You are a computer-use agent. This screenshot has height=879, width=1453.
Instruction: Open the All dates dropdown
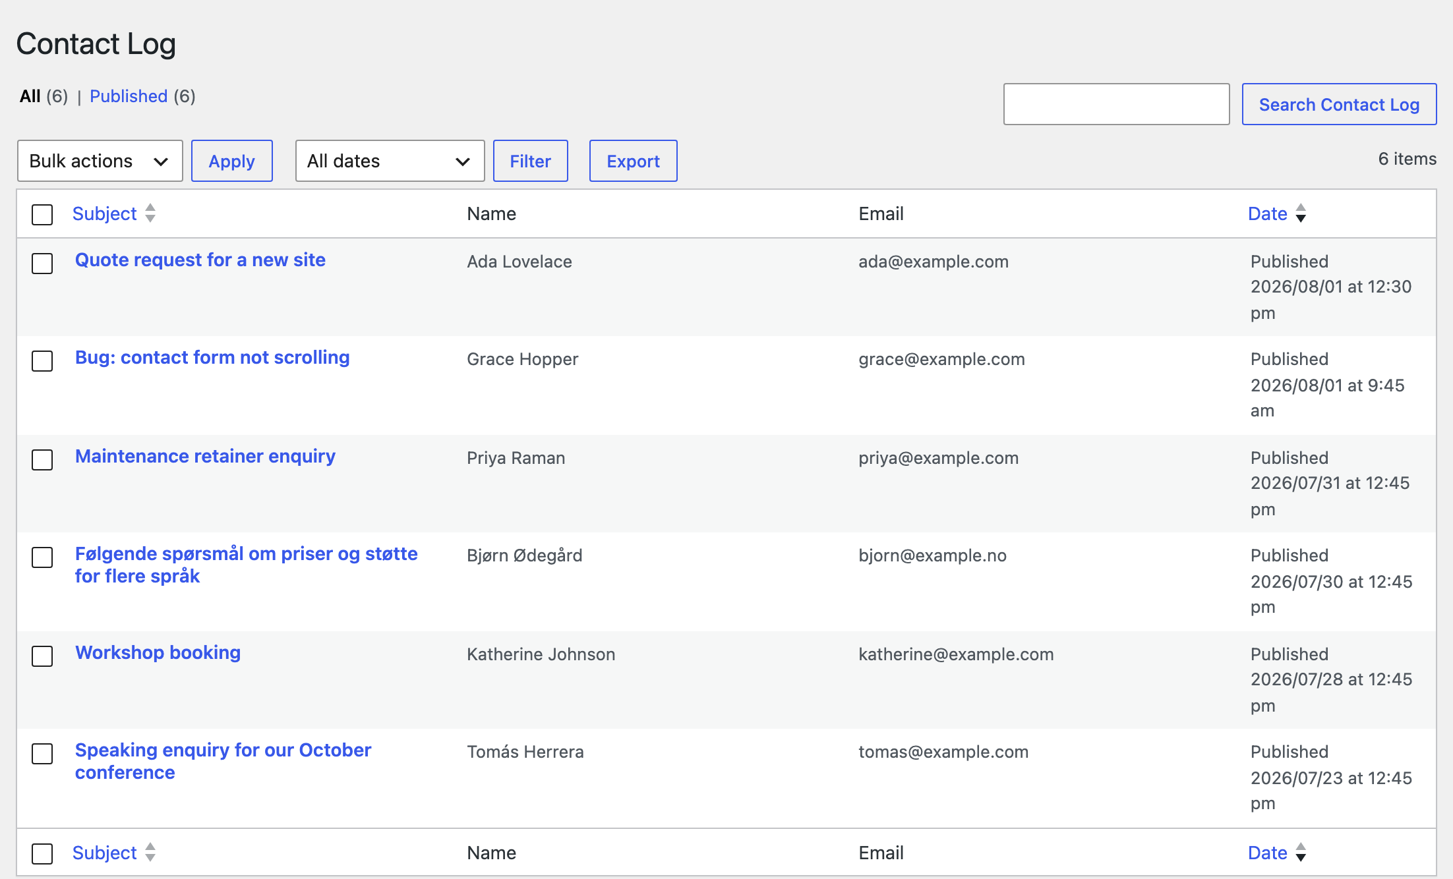click(390, 161)
